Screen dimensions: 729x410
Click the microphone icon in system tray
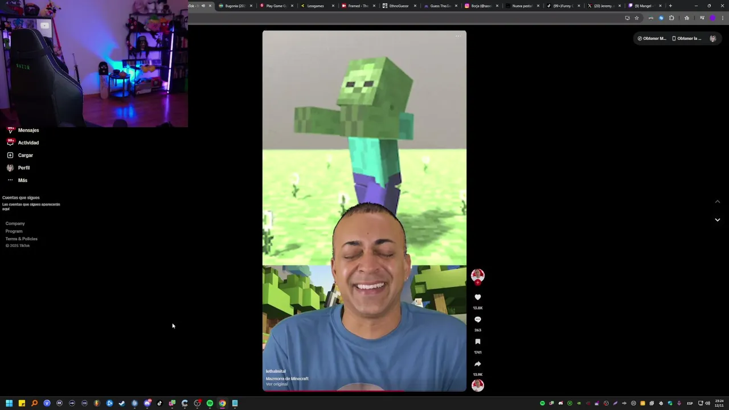point(679,403)
